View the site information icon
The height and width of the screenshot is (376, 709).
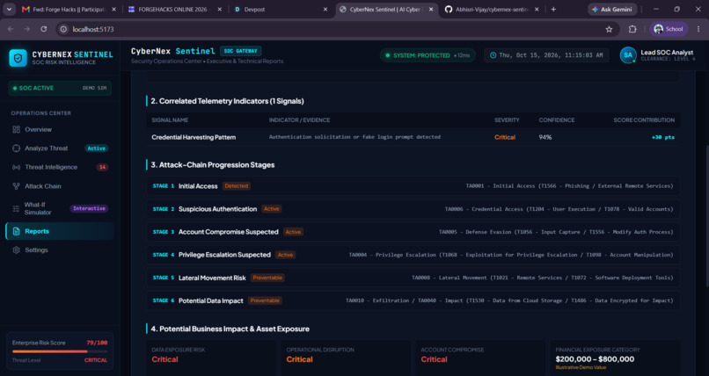(x=63, y=29)
